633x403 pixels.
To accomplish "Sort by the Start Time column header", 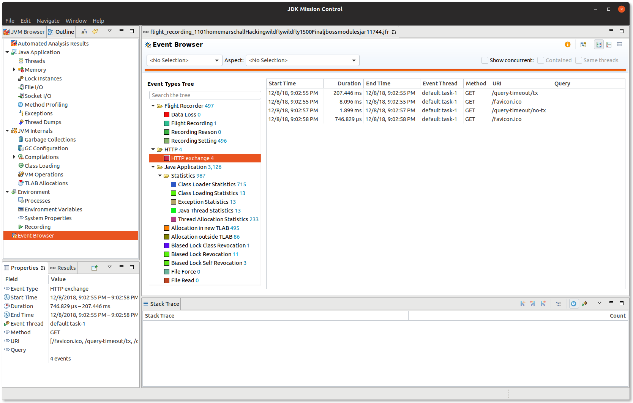I will (295, 83).
